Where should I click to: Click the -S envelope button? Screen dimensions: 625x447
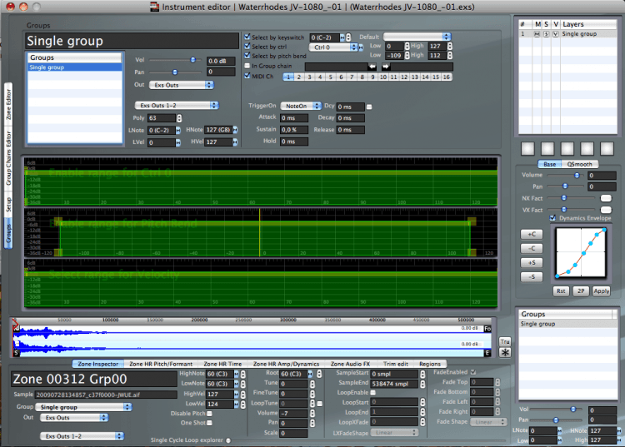[x=532, y=276]
